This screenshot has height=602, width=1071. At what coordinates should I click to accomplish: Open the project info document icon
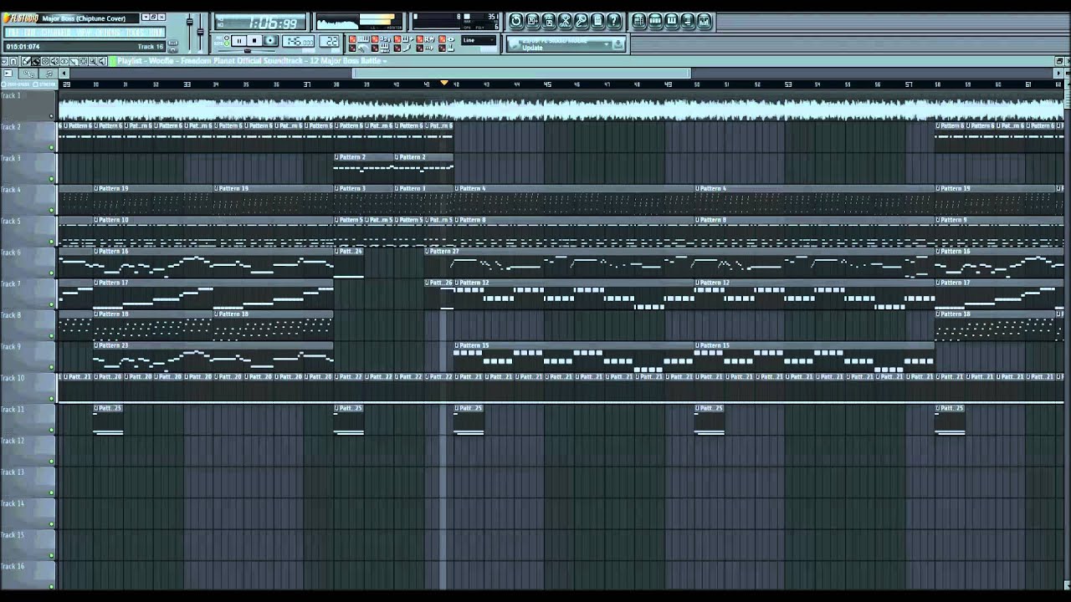[x=597, y=21]
